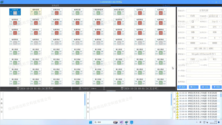Select the red channel 07 tile
The image size is (222, 125).
(x=140, y=12)
